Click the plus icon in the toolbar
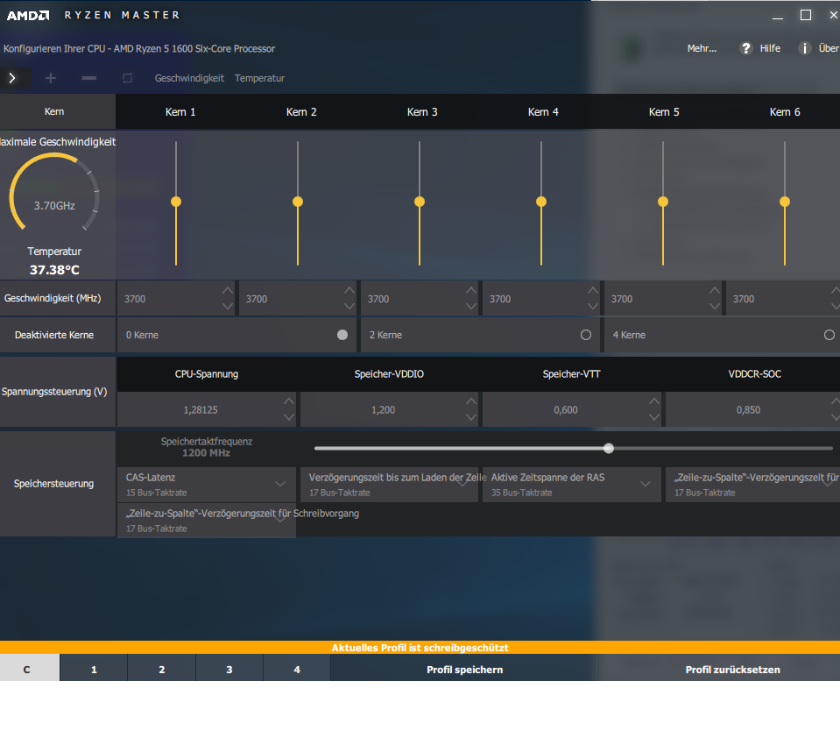 pos(50,78)
